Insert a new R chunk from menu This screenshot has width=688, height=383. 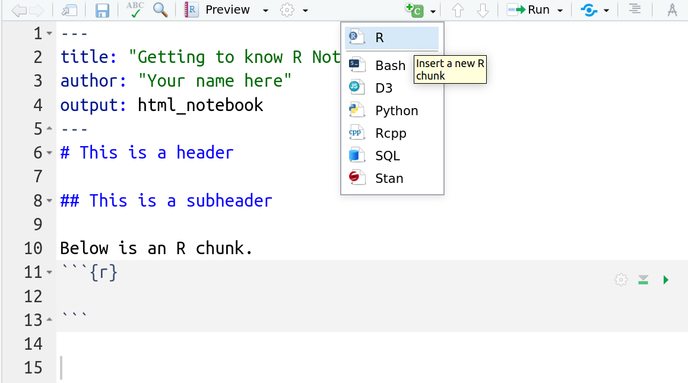click(392, 38)
